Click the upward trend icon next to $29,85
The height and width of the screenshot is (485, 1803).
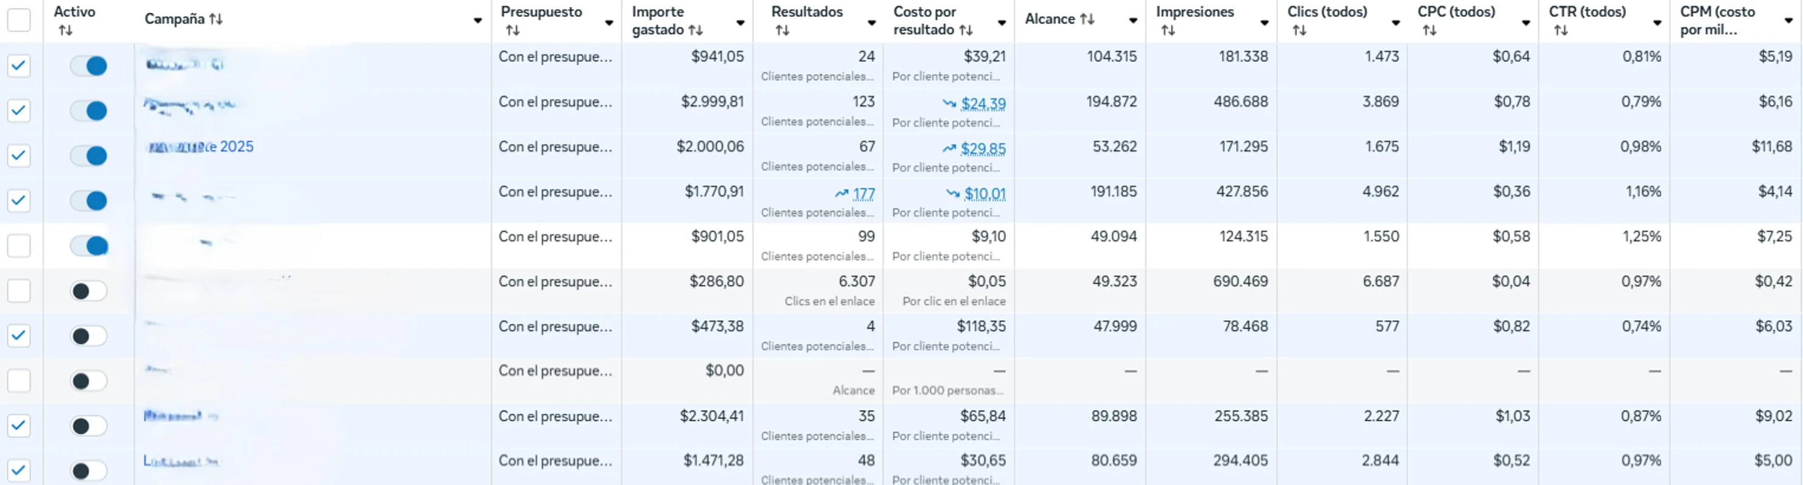click(x=949, y=148)
